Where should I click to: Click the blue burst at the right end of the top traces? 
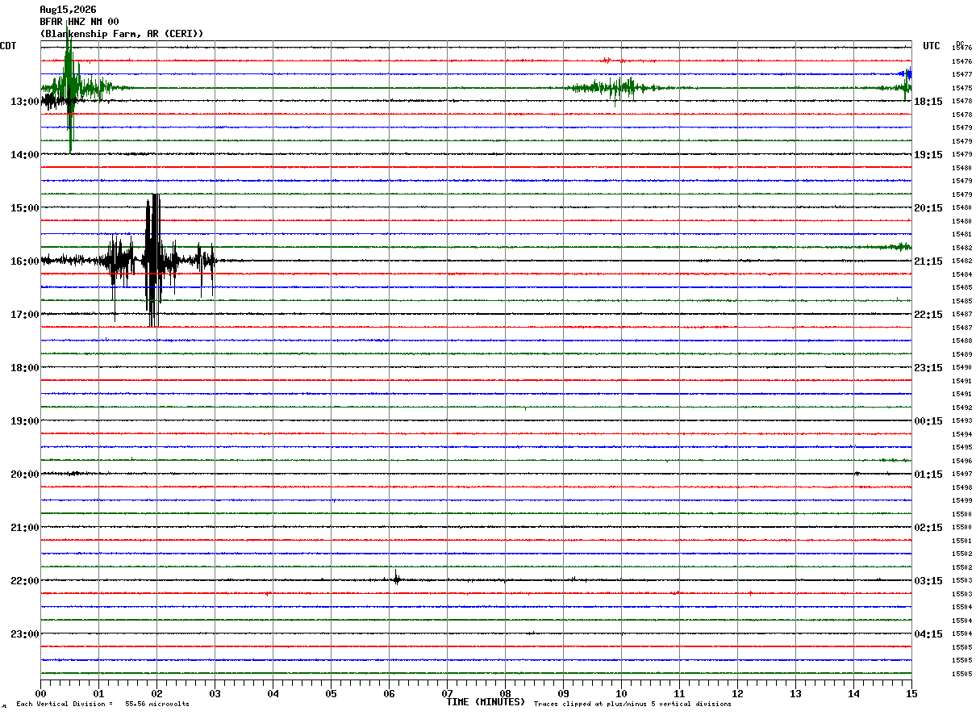(x=905, y=73)
